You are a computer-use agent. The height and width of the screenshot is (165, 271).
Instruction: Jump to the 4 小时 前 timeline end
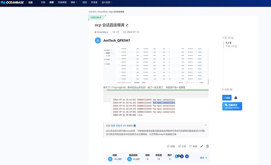click(x=227, y=90)
